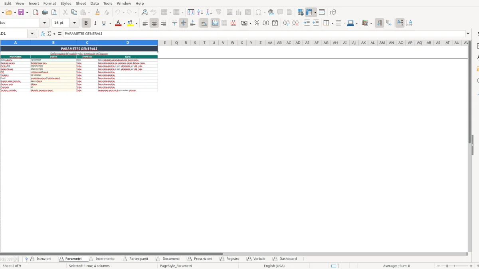The width and height of the screenshot is (479, 269).
Task: Open Conditional Formatting dropdown arrow
Action: click(x=371, y=23)
